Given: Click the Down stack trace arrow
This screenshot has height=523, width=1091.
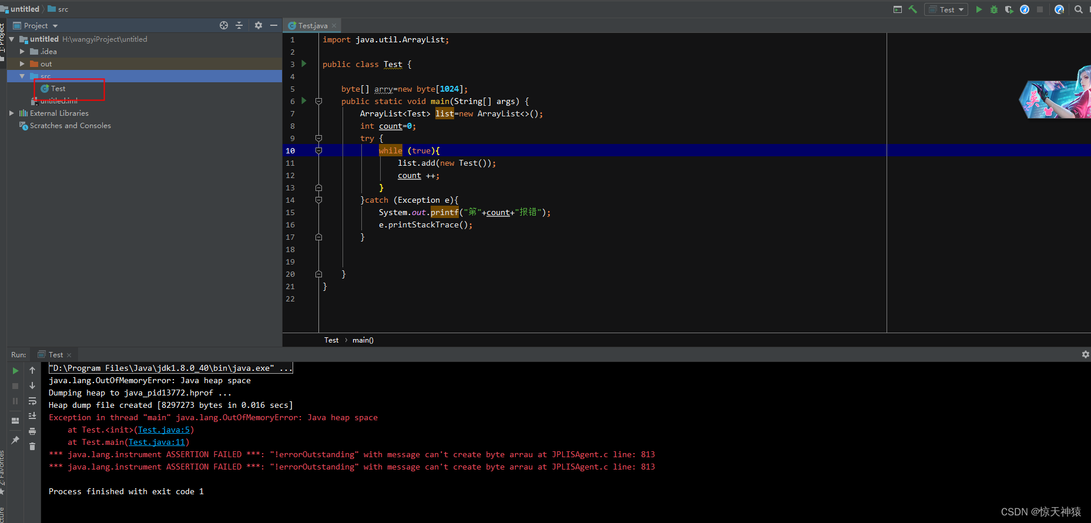Looking at the screenshot, I should (32, 385).
